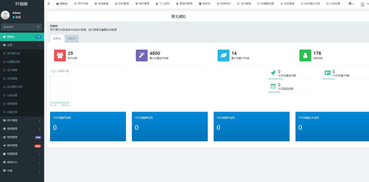The image size is (369, 182).
Task: Open 首页图片组 in the sidebar
Action: (x=22, y=54)
